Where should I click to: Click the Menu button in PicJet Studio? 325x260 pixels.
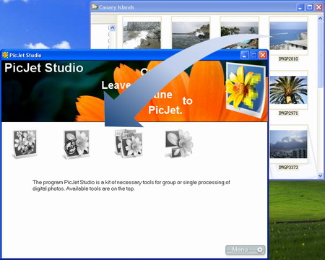click(246, 250)
